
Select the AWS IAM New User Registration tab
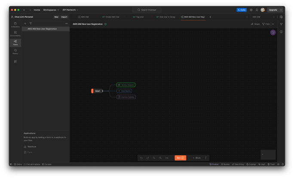(x=193, y=17)
